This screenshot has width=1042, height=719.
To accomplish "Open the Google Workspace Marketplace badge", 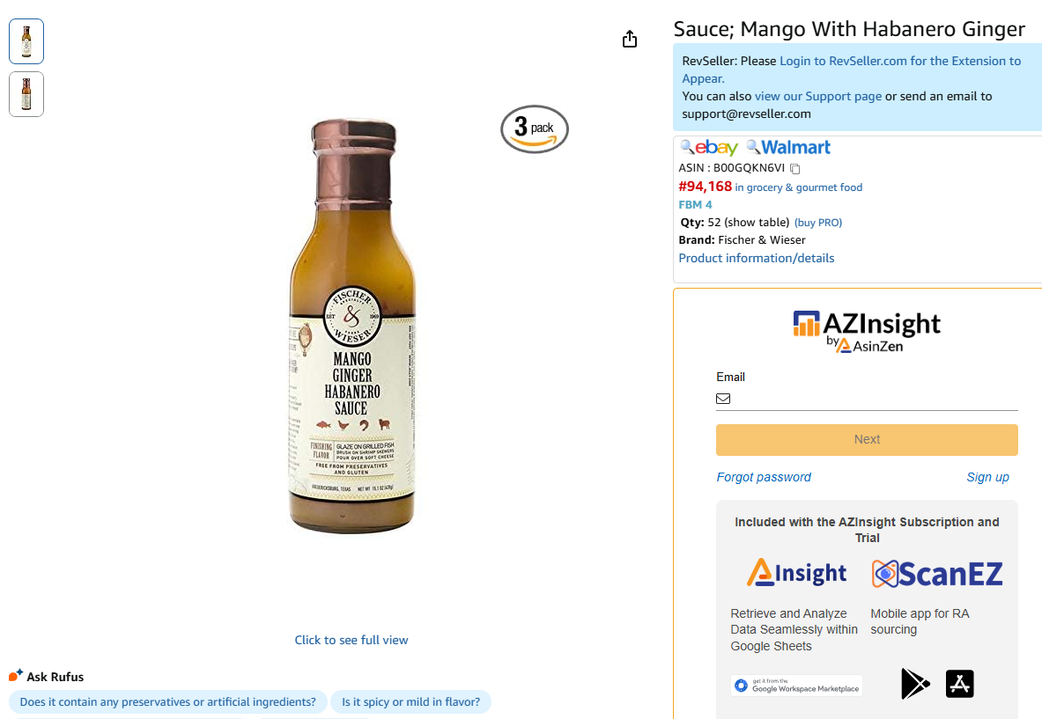I will (x=796, y=686).
